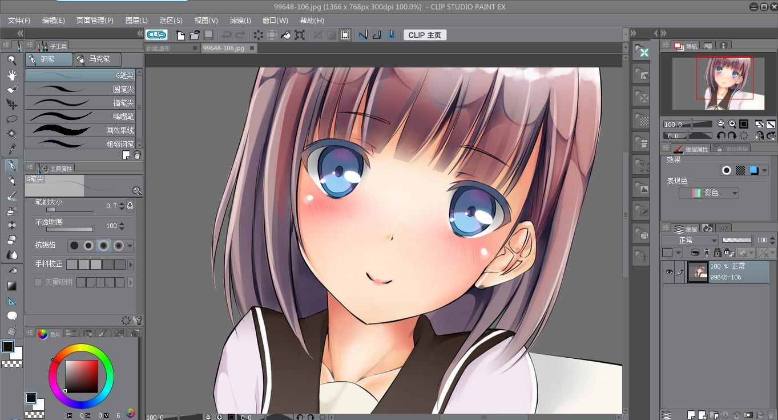Viewport: 778px width, 420px height.
Task: Hide the 99648-106 layer with eye icon
Action: click(669, 273)
